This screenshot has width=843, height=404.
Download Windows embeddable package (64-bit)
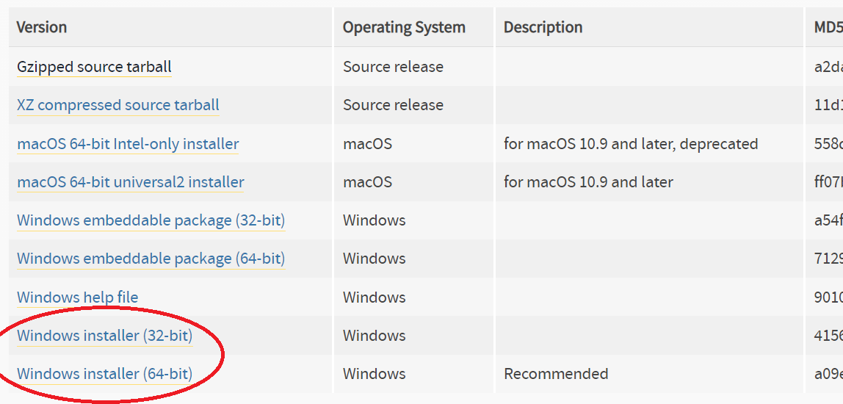[x=151, y=259]
